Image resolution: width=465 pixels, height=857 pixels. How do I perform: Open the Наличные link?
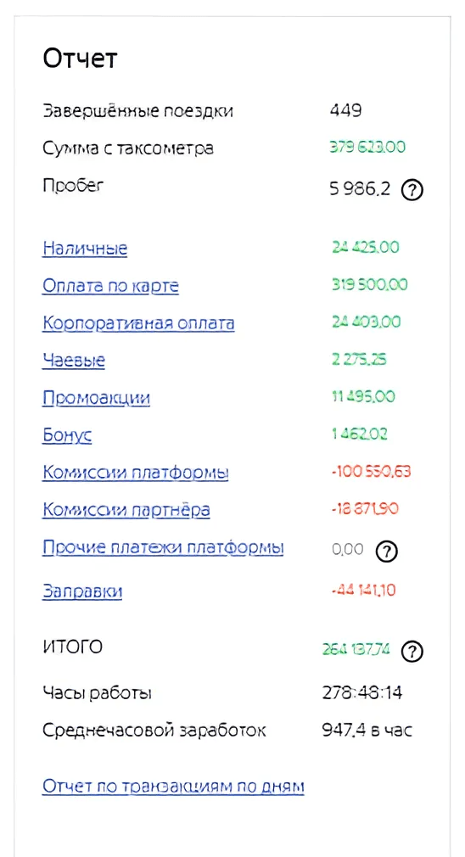tap(85, 249)
